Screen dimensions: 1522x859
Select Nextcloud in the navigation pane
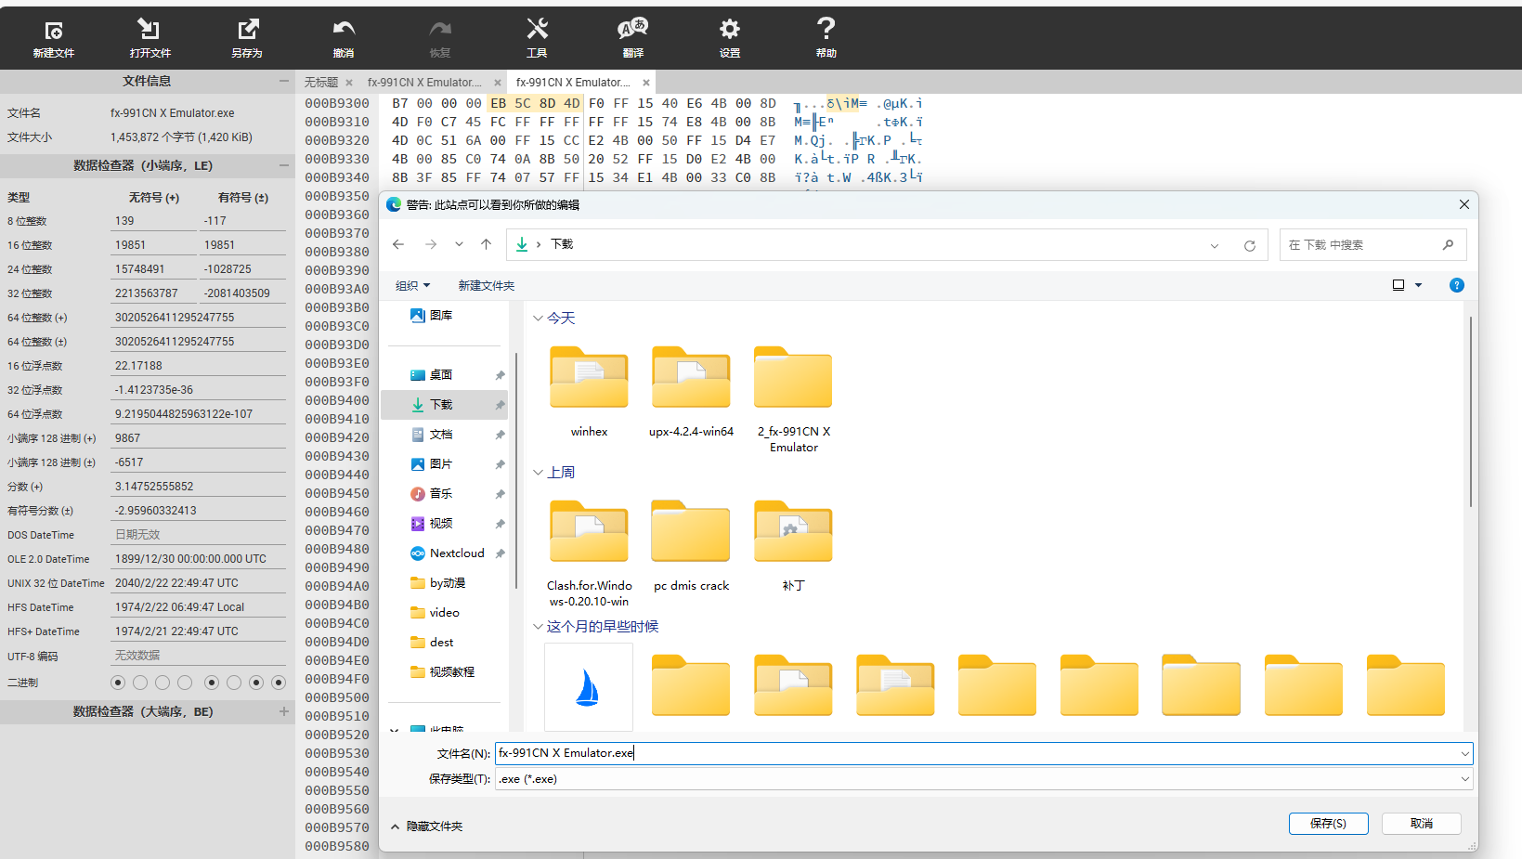[448, 553]
